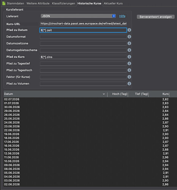Open the Lieferant JSON dropdown
This screenshot has width=177, height=190.
78,16
